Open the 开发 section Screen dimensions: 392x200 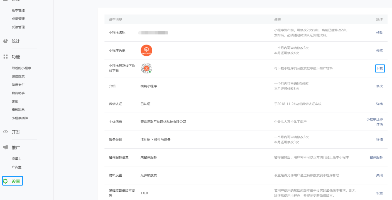click(x=16, y=132)
